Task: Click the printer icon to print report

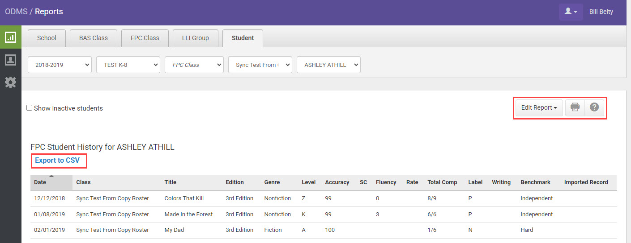Action: (575, 107)
